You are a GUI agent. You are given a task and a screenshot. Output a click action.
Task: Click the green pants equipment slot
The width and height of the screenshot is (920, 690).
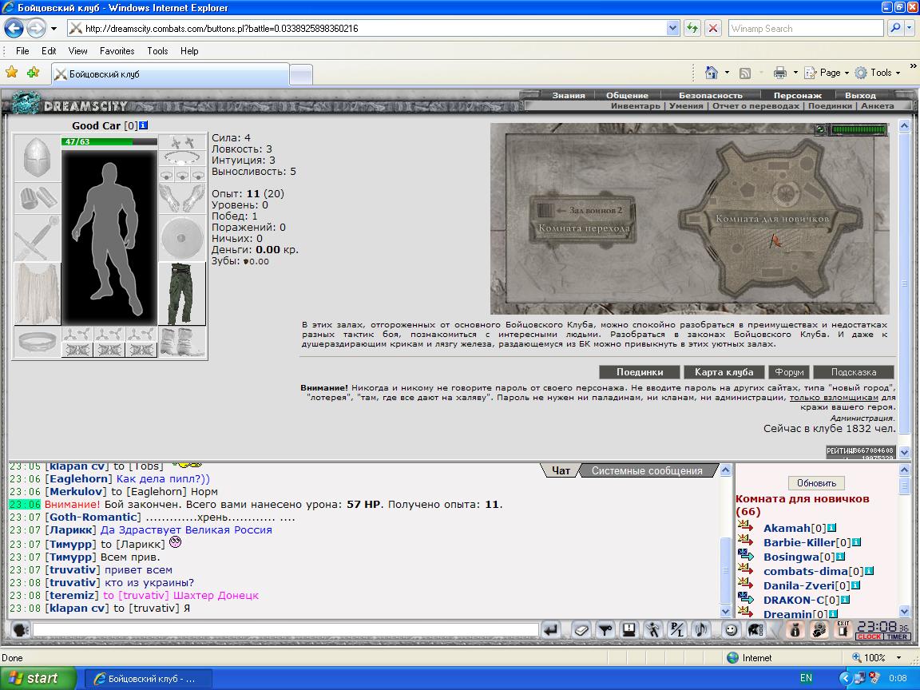coord(182,294)
